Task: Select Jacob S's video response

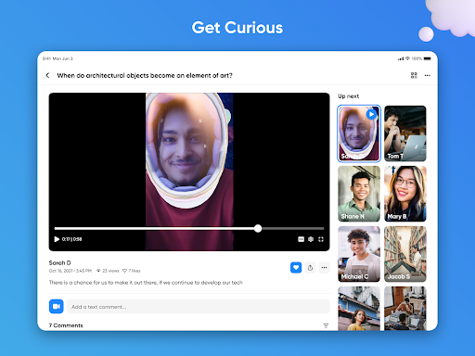Action: point(405,254)
